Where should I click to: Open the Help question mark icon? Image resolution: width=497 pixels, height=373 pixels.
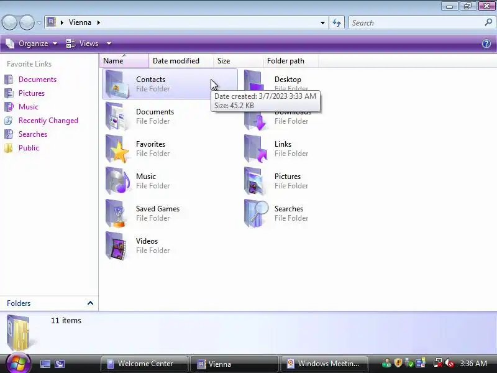pyautogui.click(x=486, y=44)
